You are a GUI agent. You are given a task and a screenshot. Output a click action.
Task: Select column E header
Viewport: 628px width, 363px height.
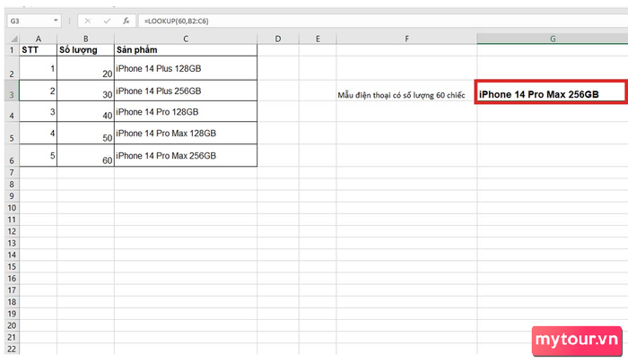point(318,39)
